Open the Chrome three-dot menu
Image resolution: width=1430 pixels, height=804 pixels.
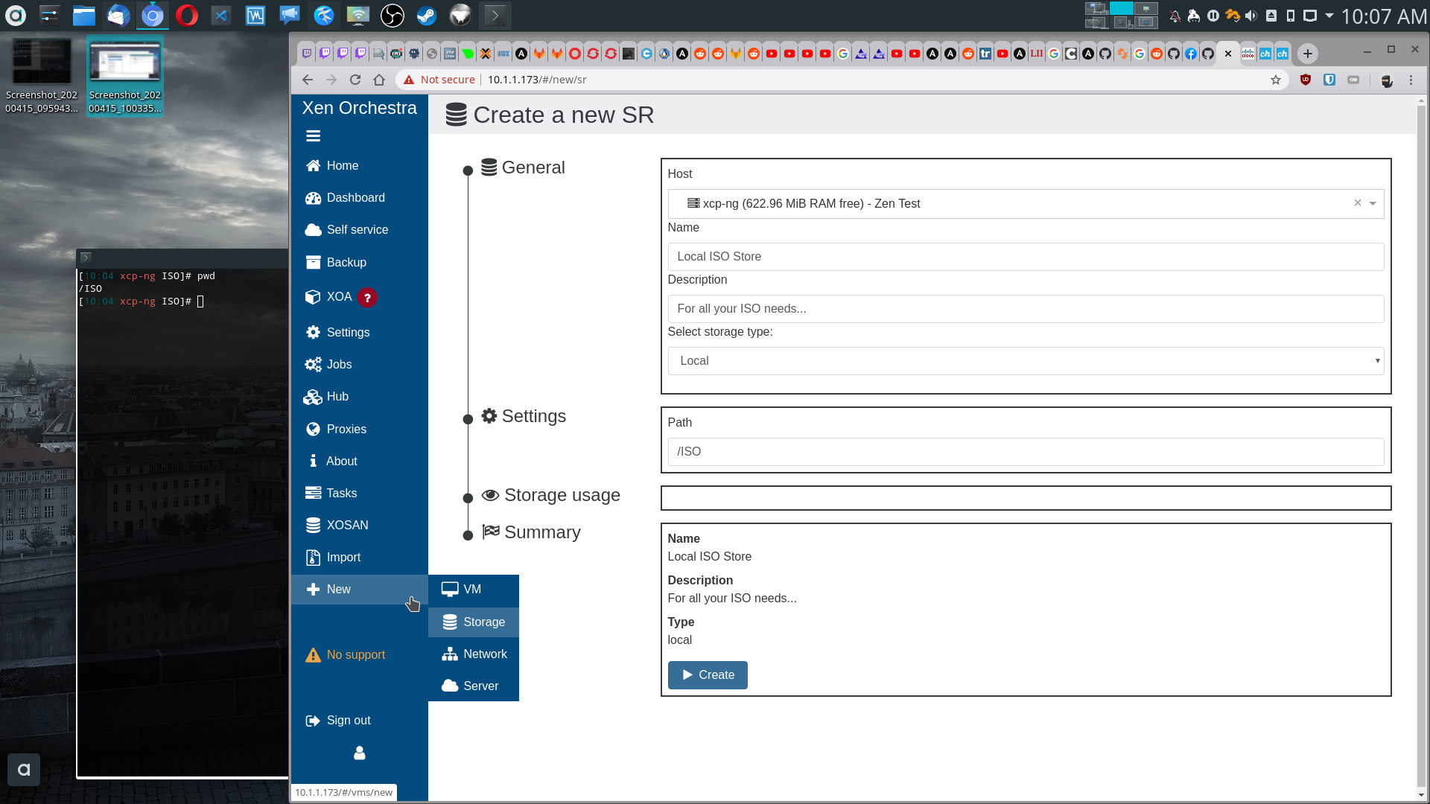(1411, 80)
